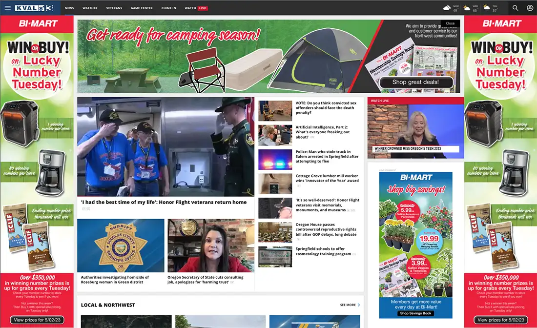This screenshot has width=537, height=328.
Task: Open the Springfield Public Schools sign thumbnail
Action: (x=275, y=257)
